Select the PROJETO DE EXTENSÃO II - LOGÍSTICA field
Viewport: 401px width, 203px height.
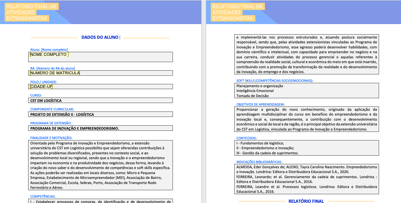pos(100,114)
